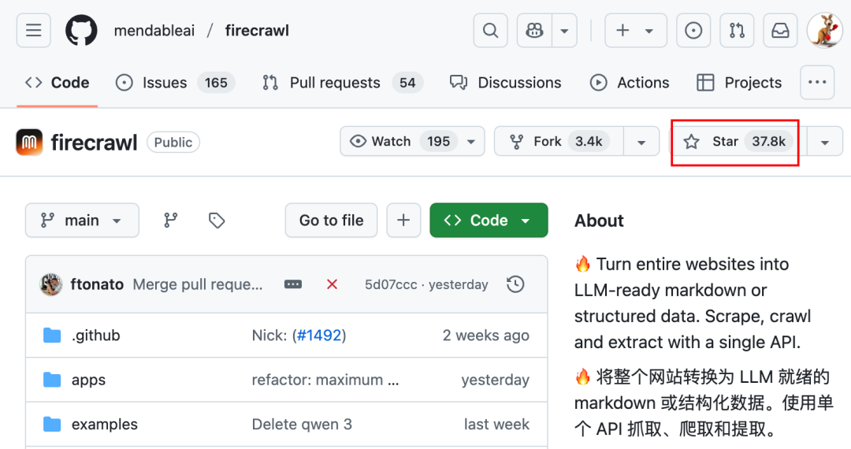Screen dimensions: 851x449
Task: Open the hamburger navigation menu
Action: point(34,31)
